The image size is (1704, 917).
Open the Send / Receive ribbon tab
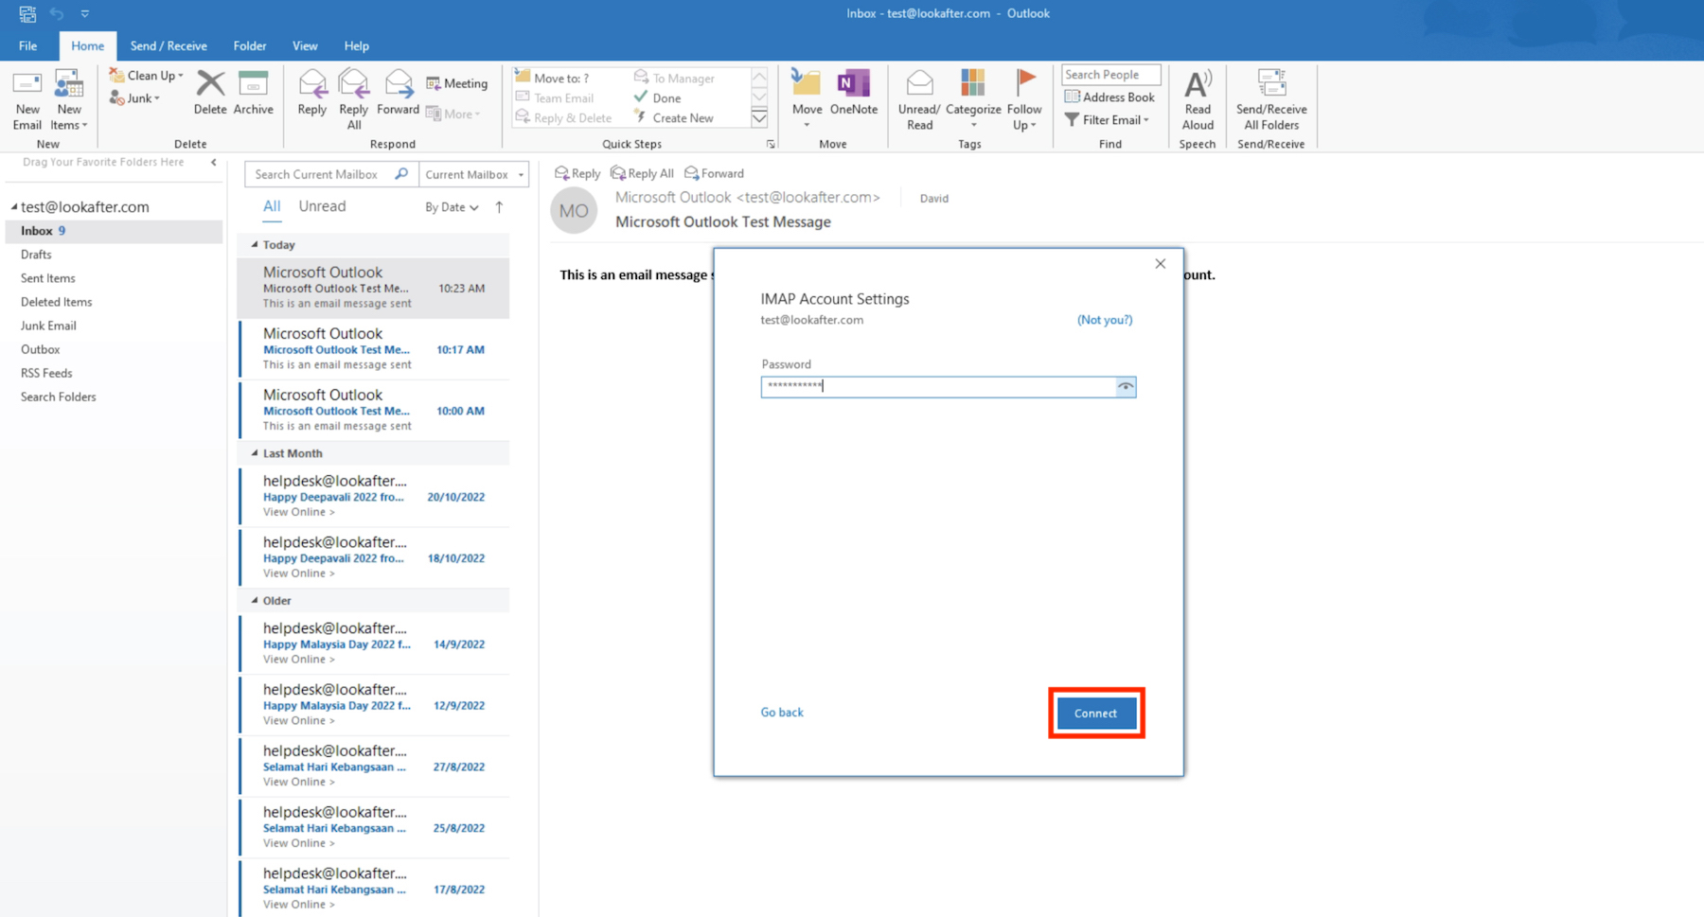point(169,45)
